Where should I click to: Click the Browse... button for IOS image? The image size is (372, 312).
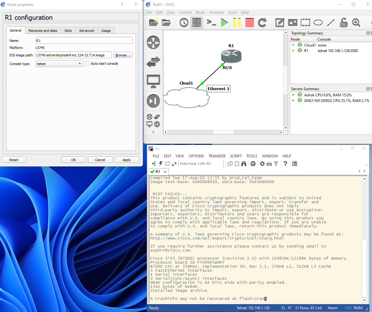123,55
